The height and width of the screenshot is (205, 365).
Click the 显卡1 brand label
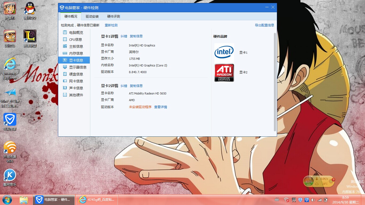pyautogui.click(x=243, y=53)
